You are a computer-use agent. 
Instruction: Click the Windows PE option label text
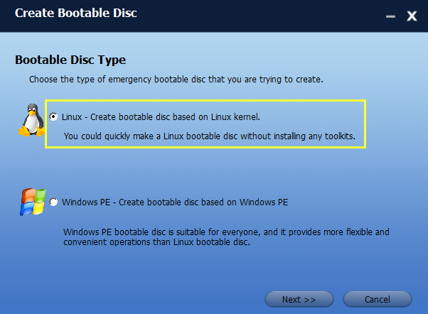tap(174, 202)
